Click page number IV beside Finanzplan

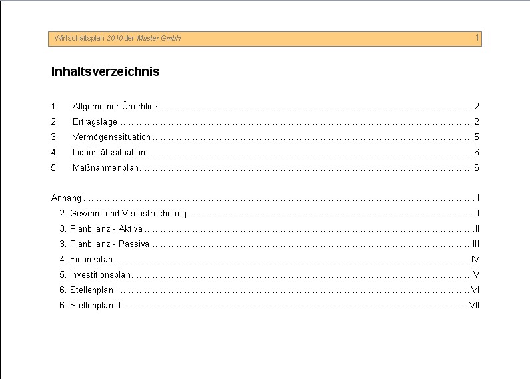[x=475, y=259]
